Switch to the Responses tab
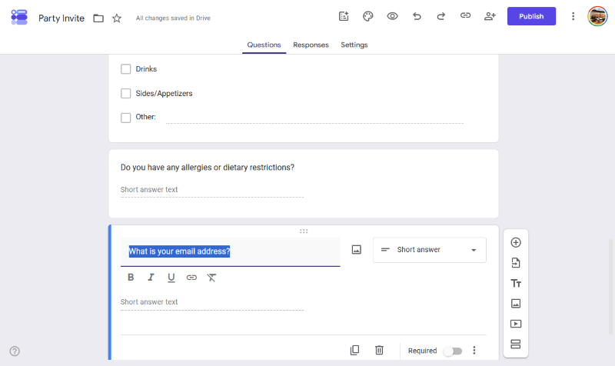The width and height of the screenshot is (615, 366). point(311,45)
